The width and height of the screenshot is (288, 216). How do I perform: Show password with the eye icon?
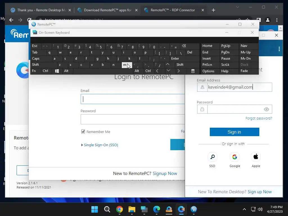266,109
